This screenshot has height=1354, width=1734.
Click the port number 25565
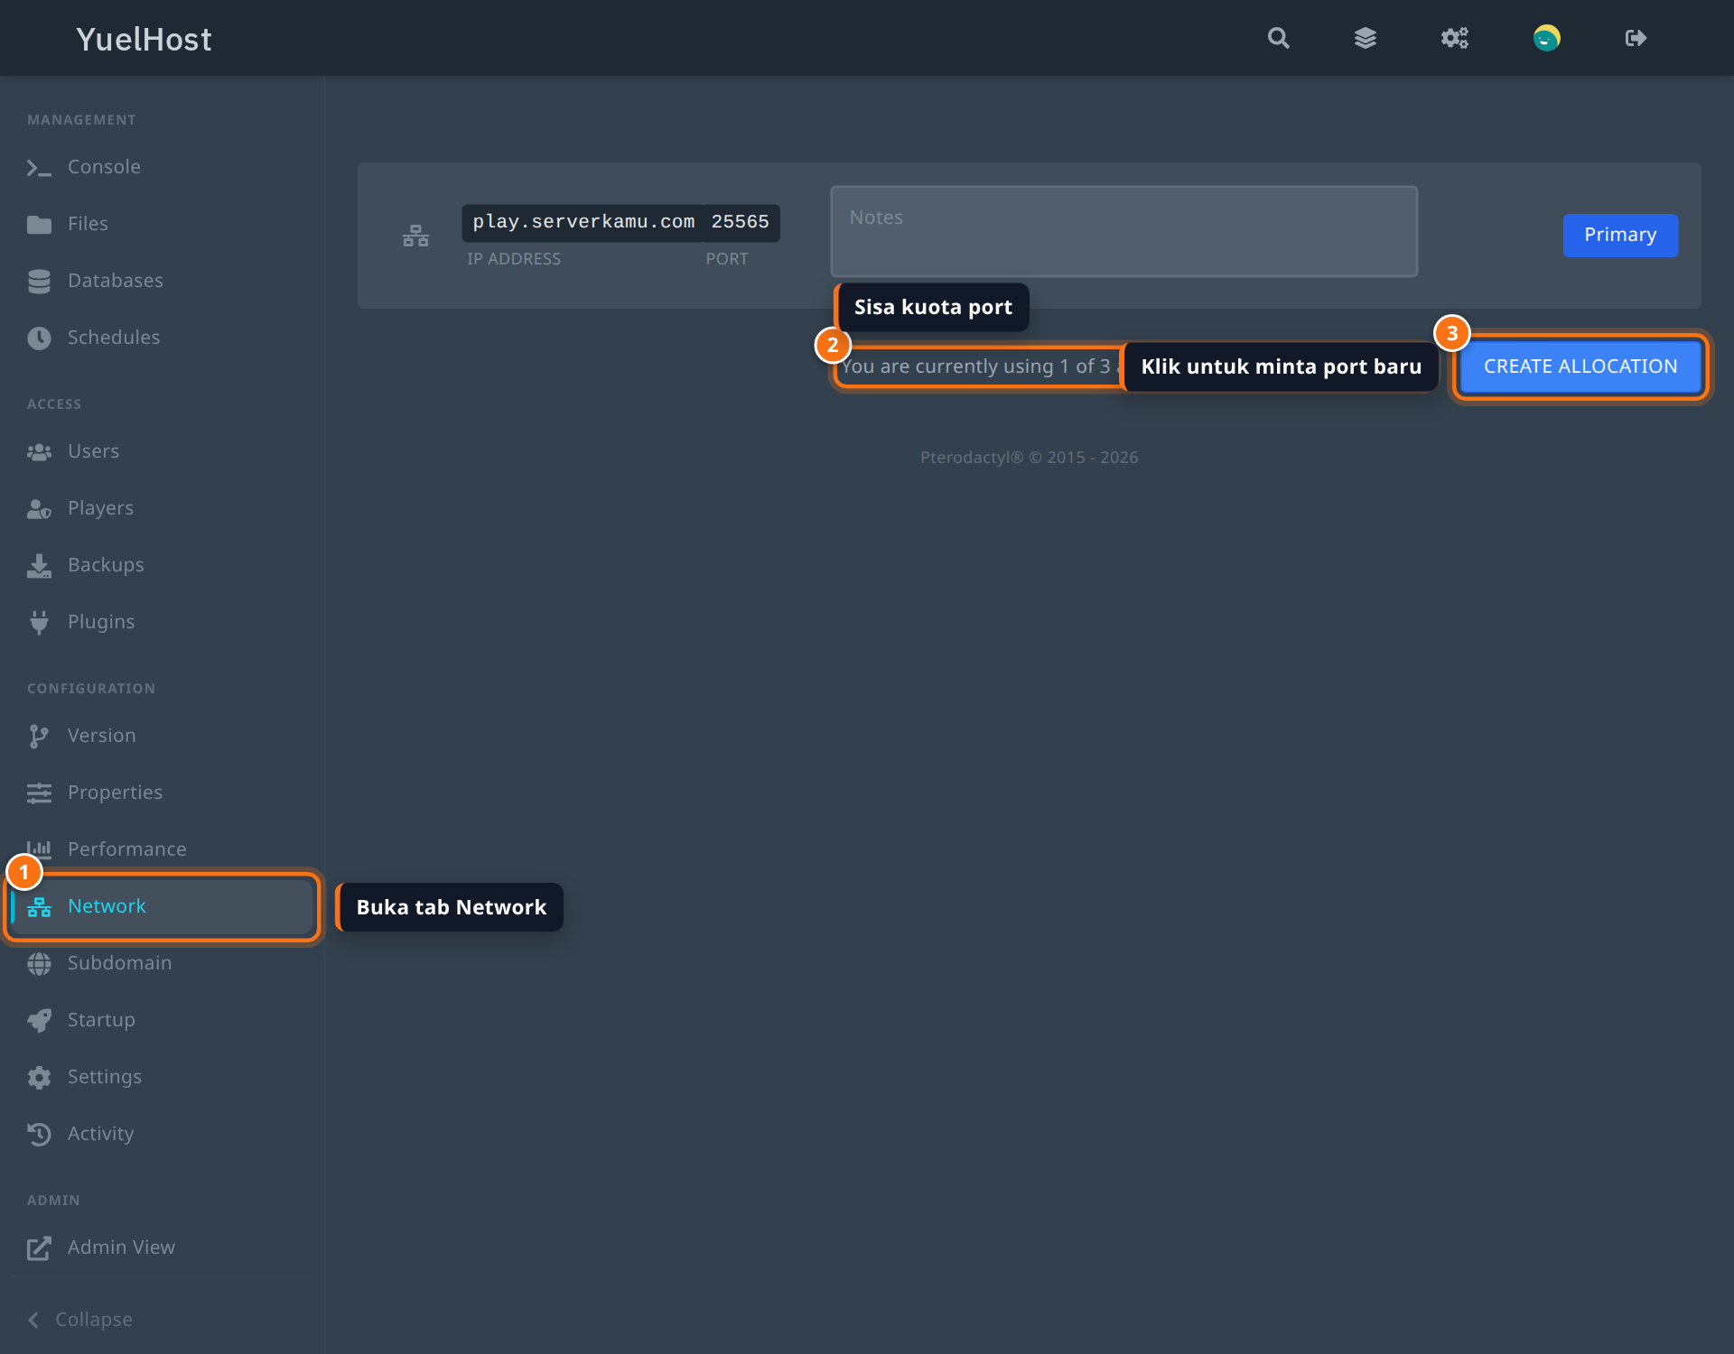click(x=740, y=222)
